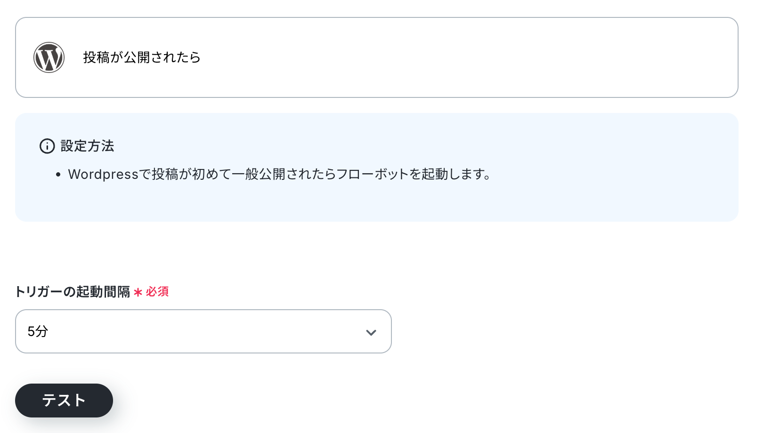Image resolution: width=764 pixels, height=433 pixels.
Task: Click the word Wordpress in the bullet text
Action: click(103, 174)
